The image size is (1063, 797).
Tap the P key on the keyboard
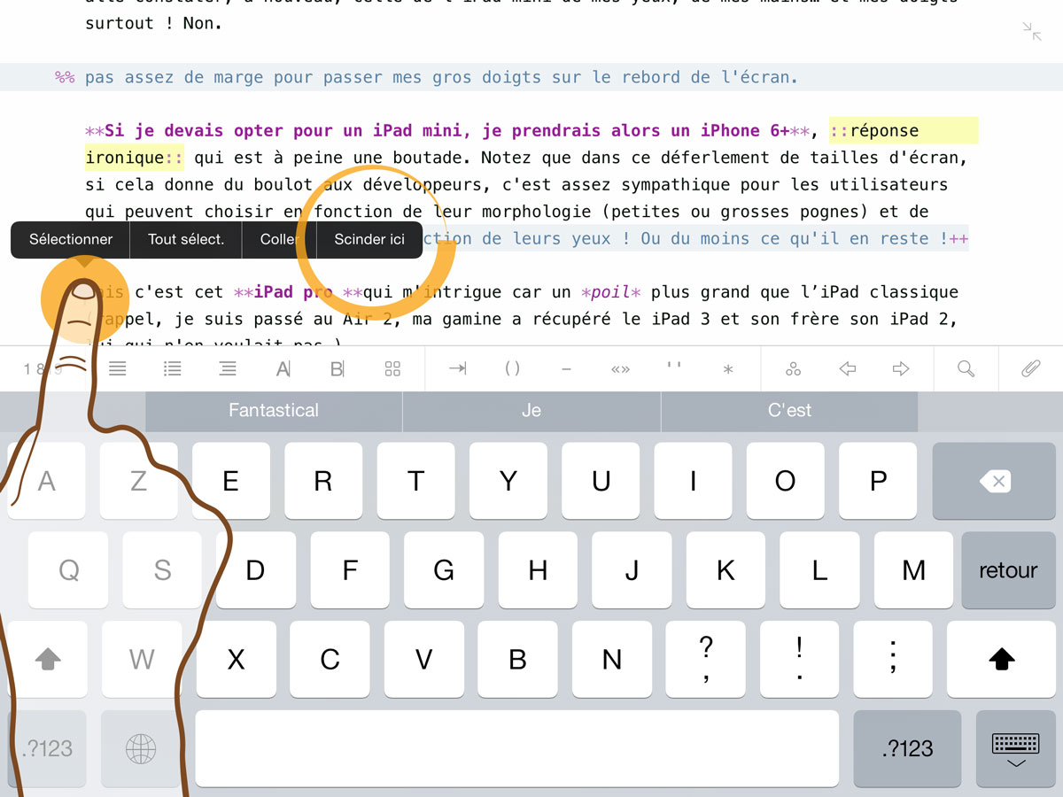click(879, 481)
